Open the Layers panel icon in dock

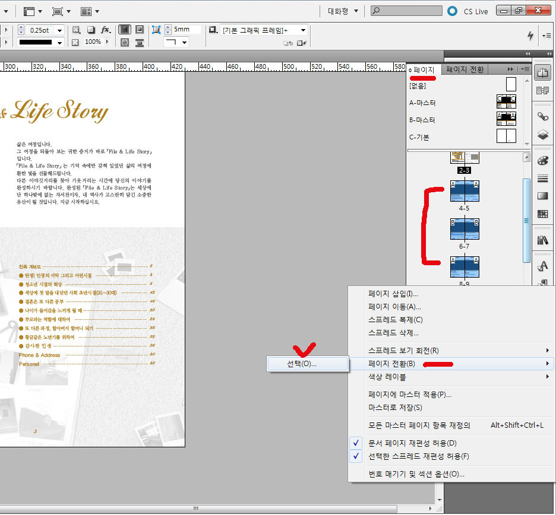click(542, 135)
